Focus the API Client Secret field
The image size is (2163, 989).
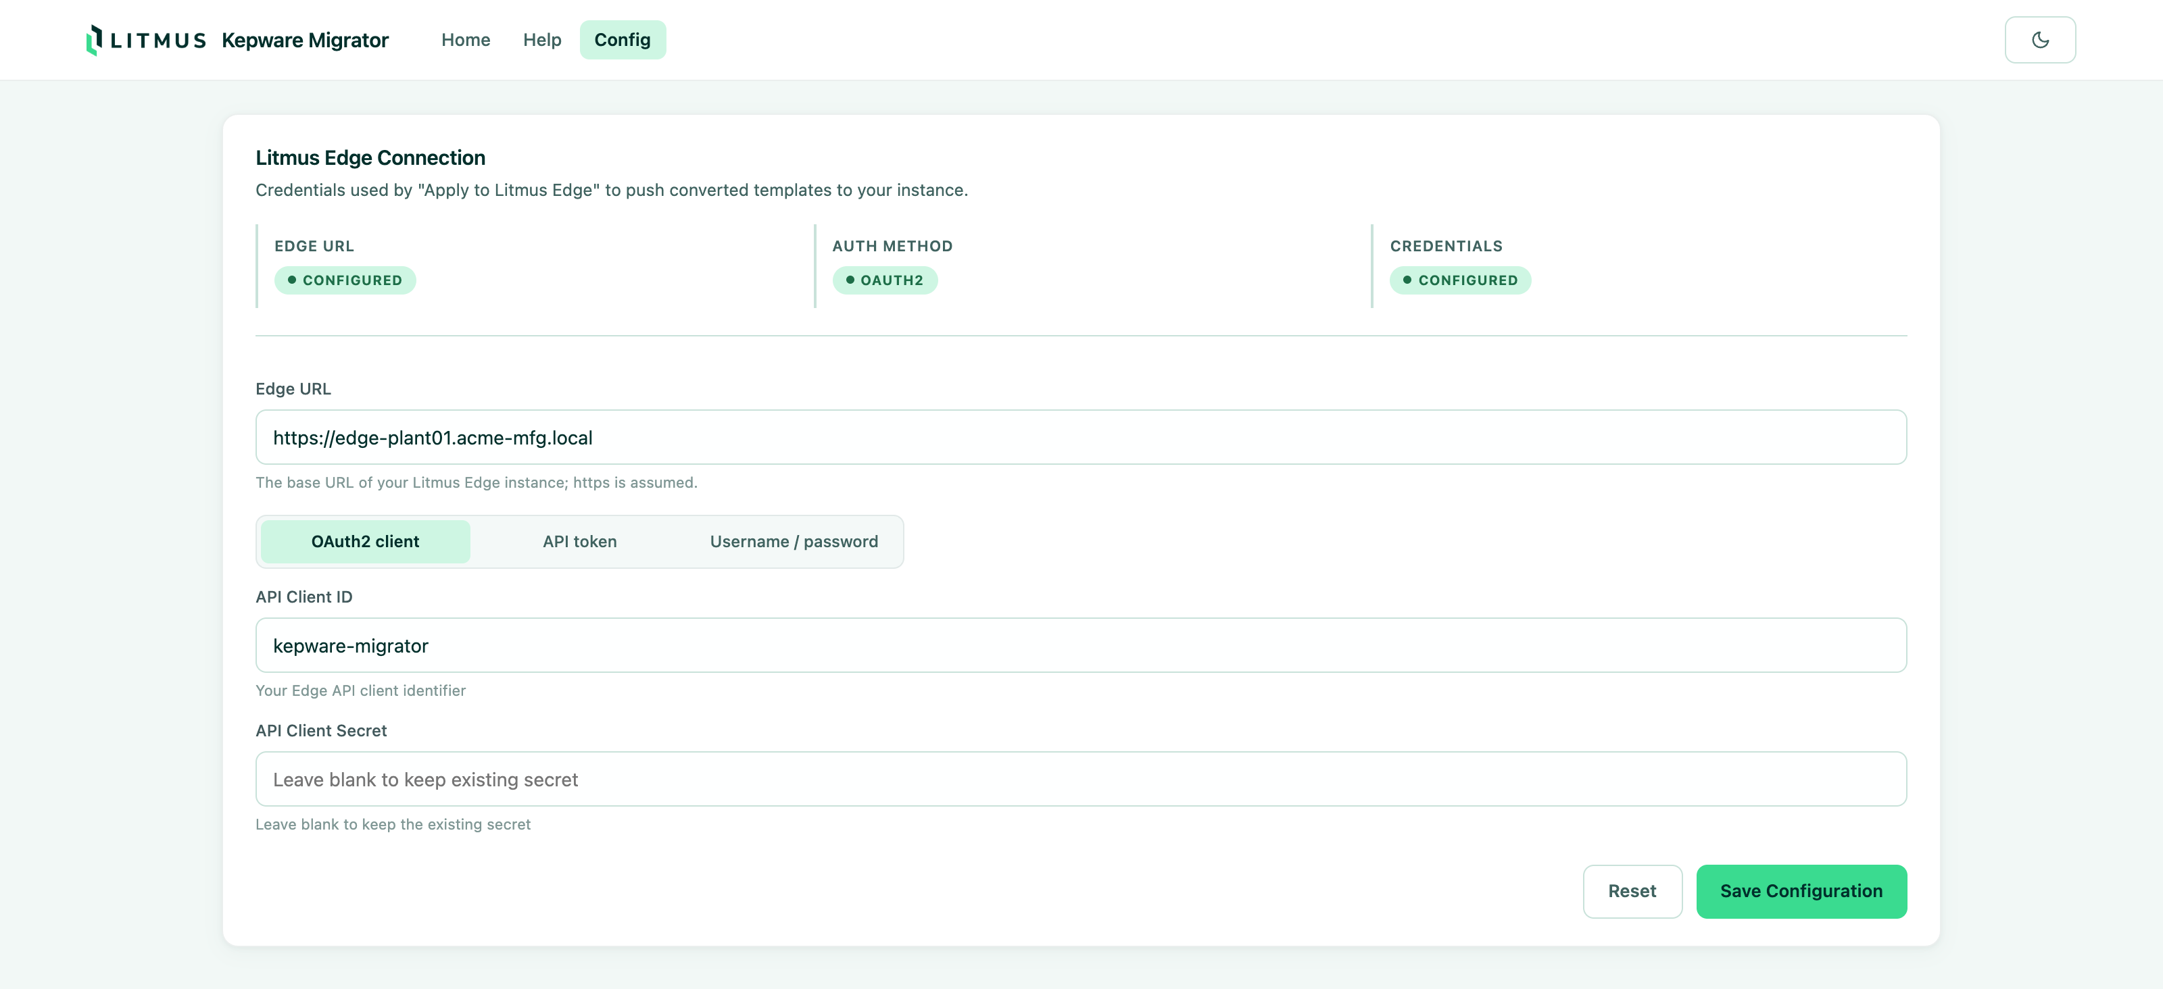pos(1081,780)
